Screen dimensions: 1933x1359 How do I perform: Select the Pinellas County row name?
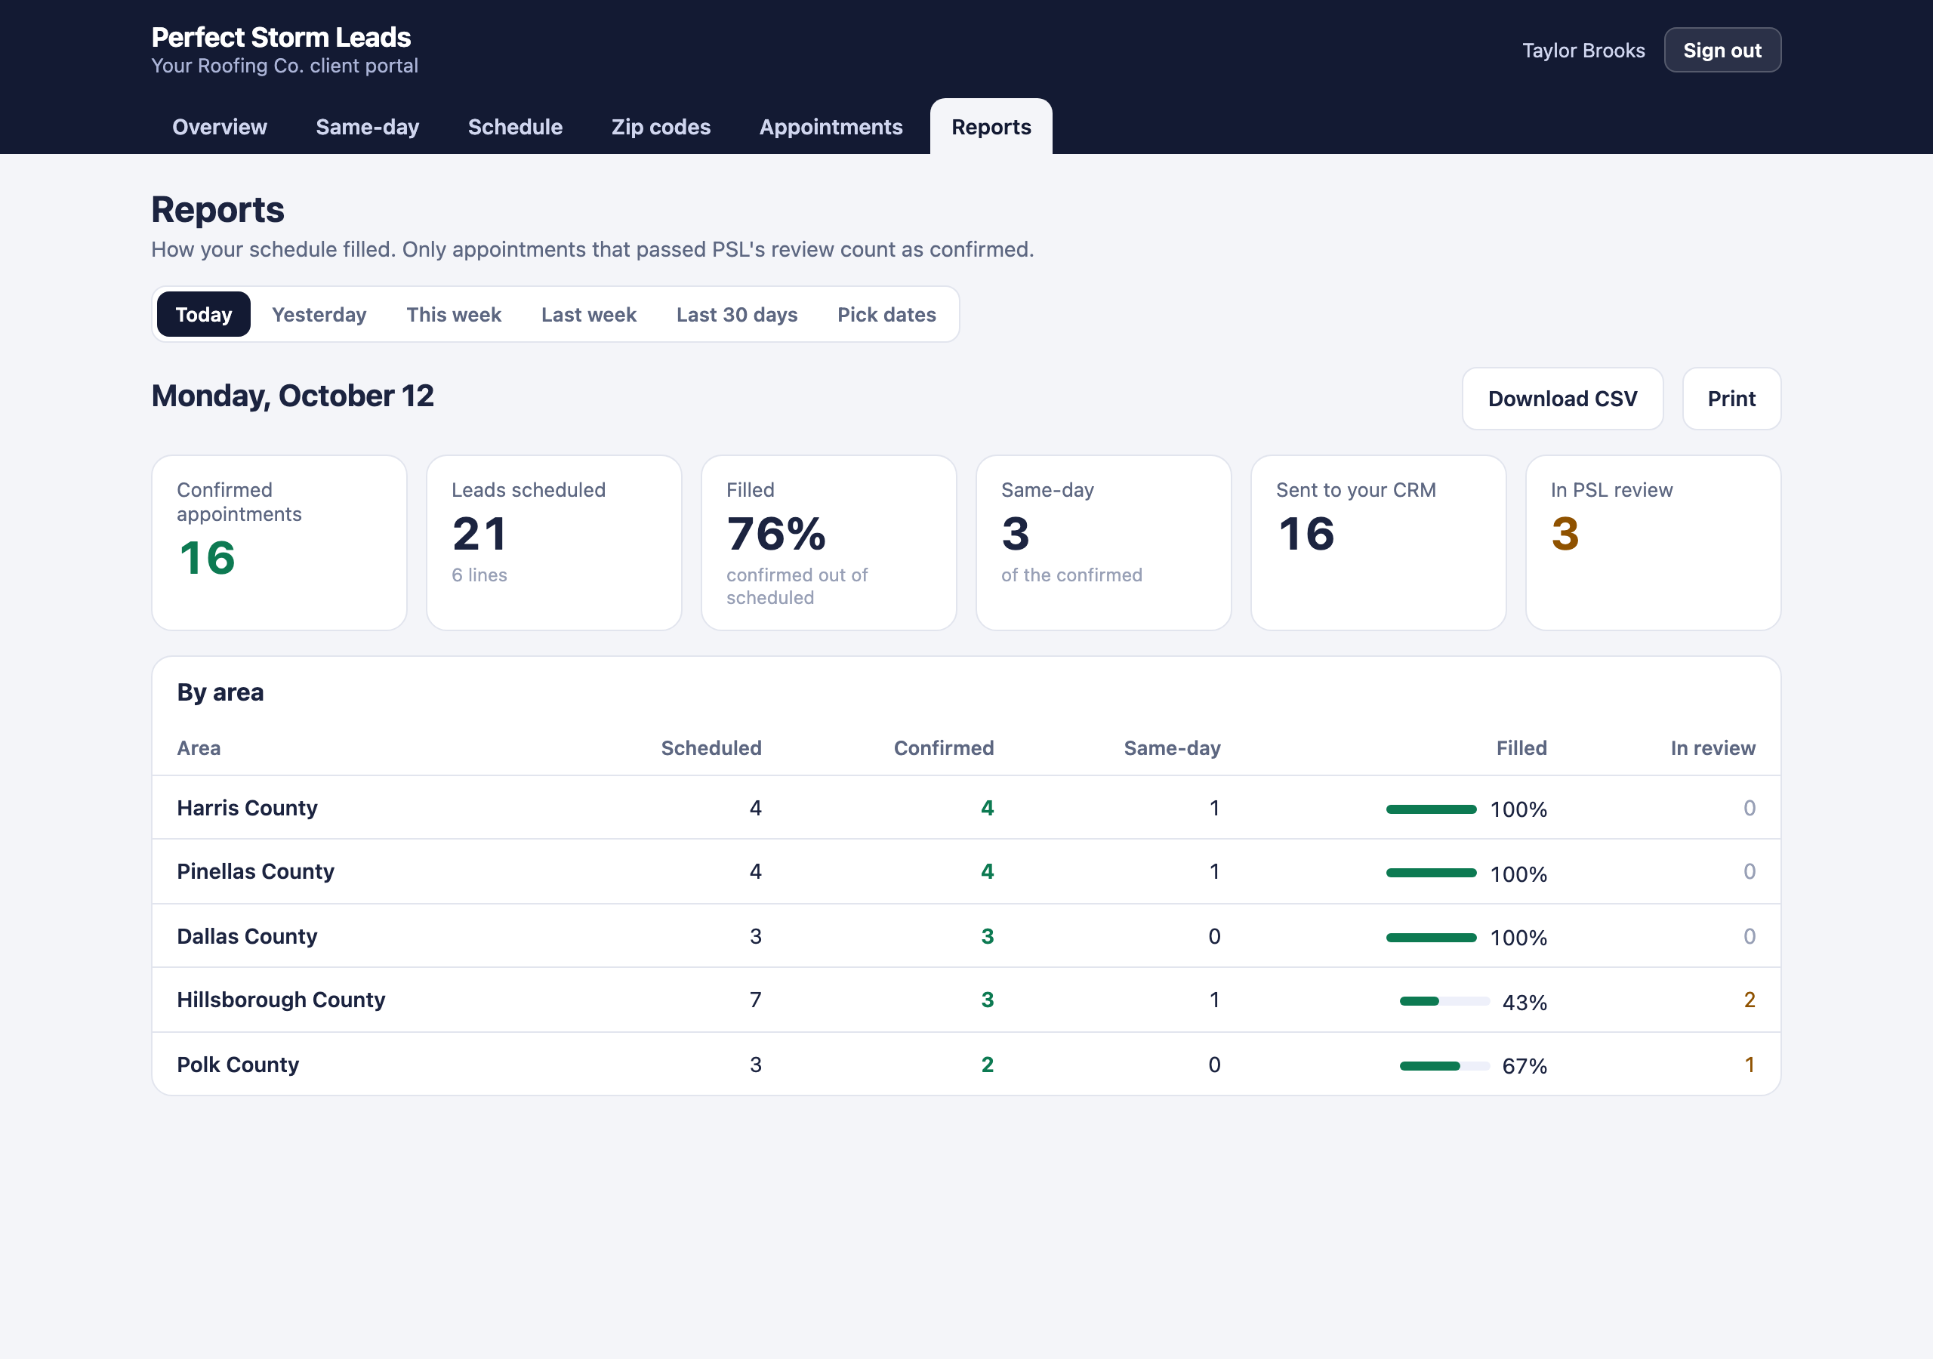point(255,871)
